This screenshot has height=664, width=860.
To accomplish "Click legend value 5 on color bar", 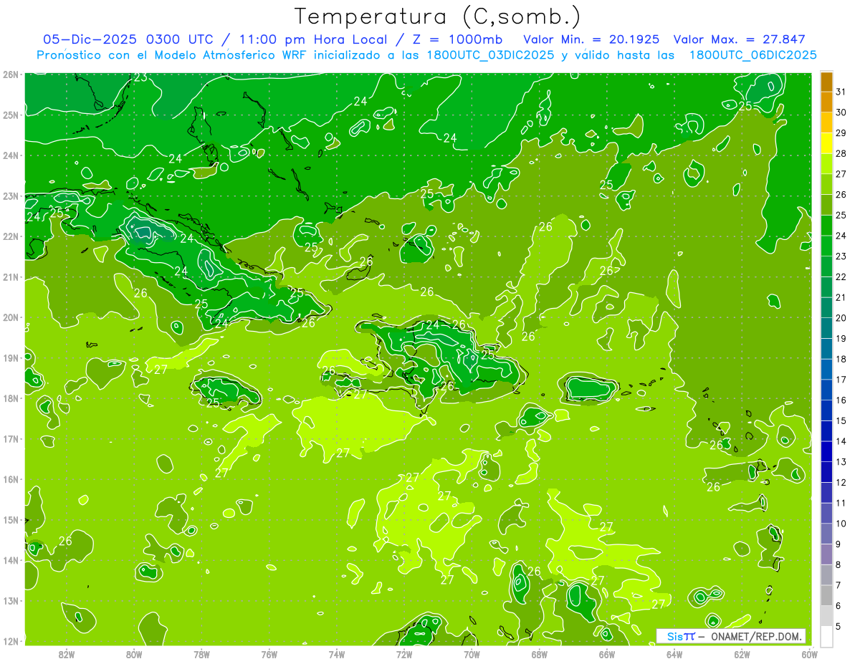I will click(839, 627).
